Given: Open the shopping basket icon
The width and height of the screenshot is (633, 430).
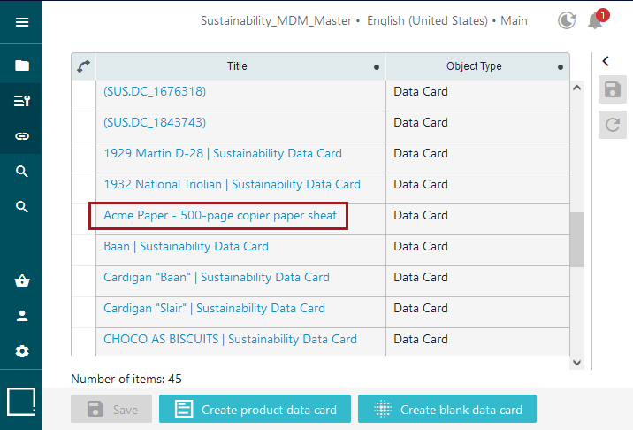Looking at the screenshot, I should [x=22, y=280].
